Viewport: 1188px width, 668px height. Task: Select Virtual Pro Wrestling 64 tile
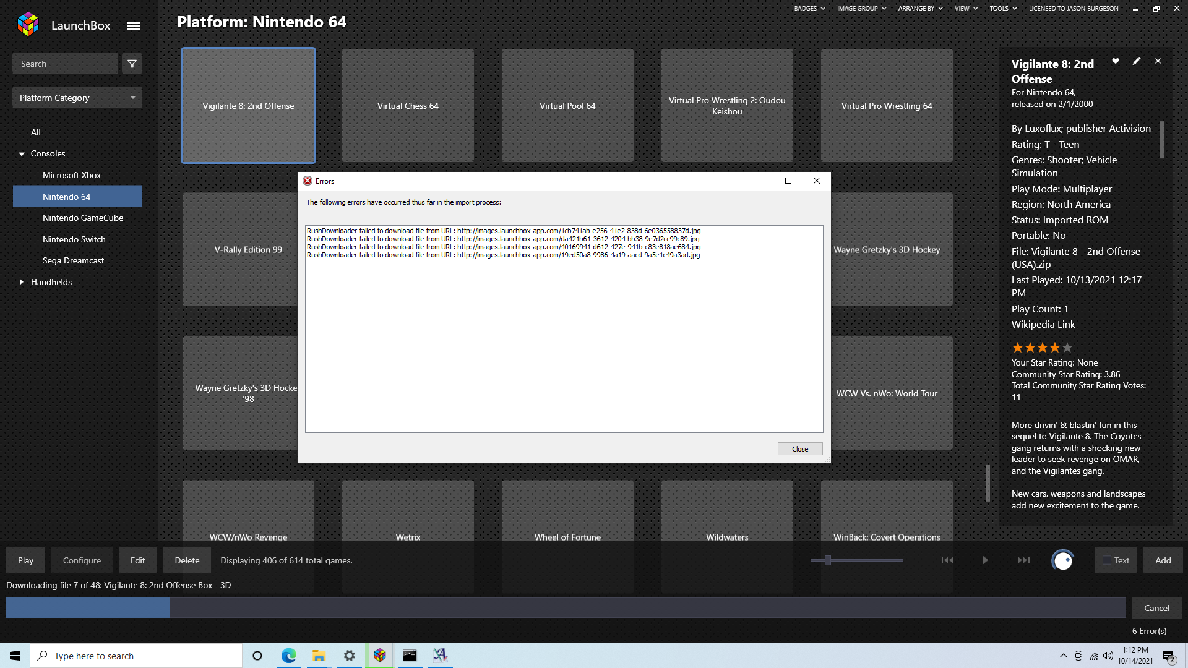(887, 106)
